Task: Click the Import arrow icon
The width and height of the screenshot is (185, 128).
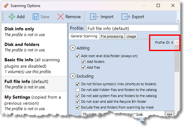Action: (x=94, y=17)
